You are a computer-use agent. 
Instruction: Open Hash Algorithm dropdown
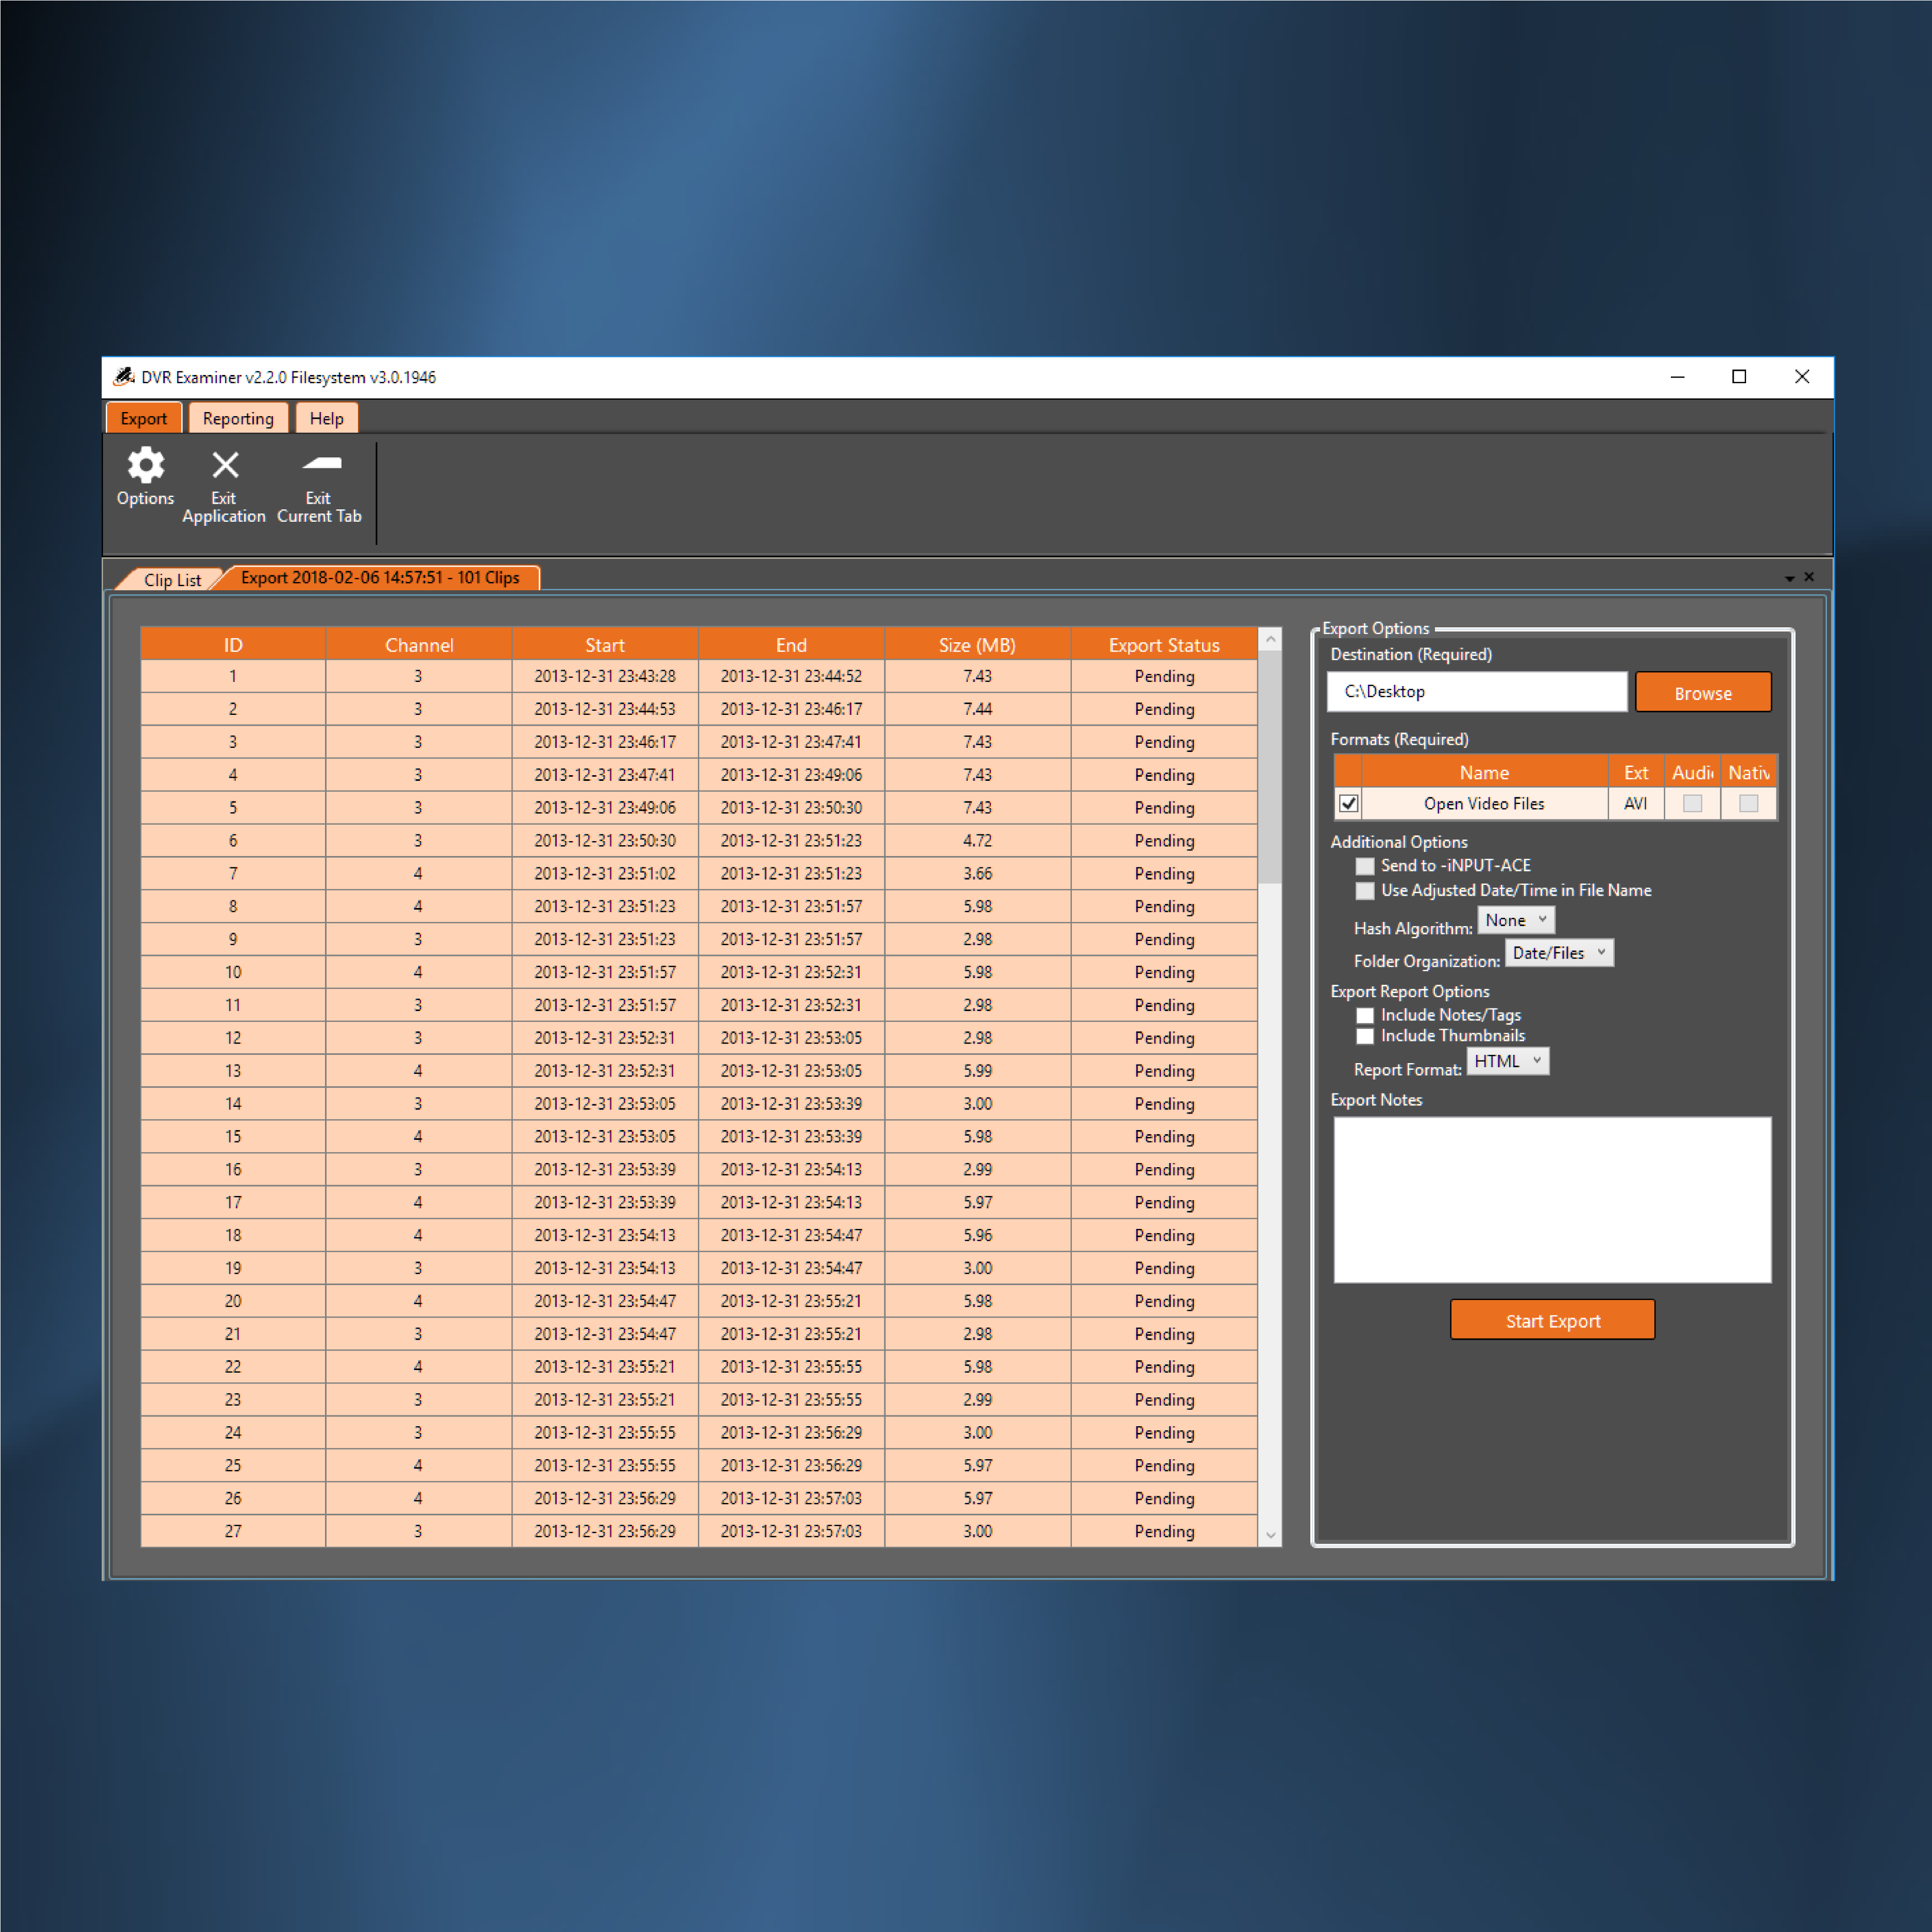click(1515, 920)
